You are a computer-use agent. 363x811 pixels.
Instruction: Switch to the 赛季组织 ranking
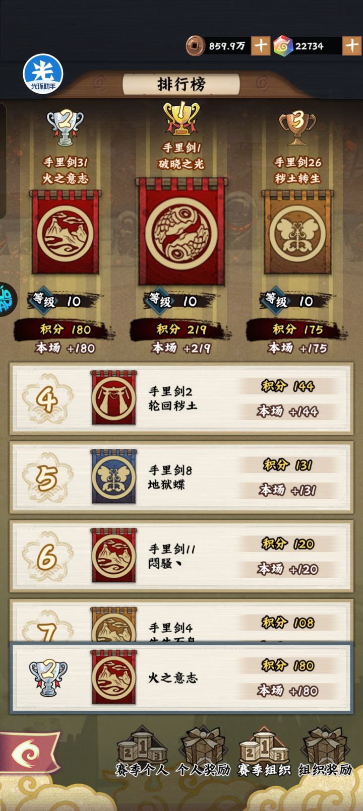coord(264,752)
